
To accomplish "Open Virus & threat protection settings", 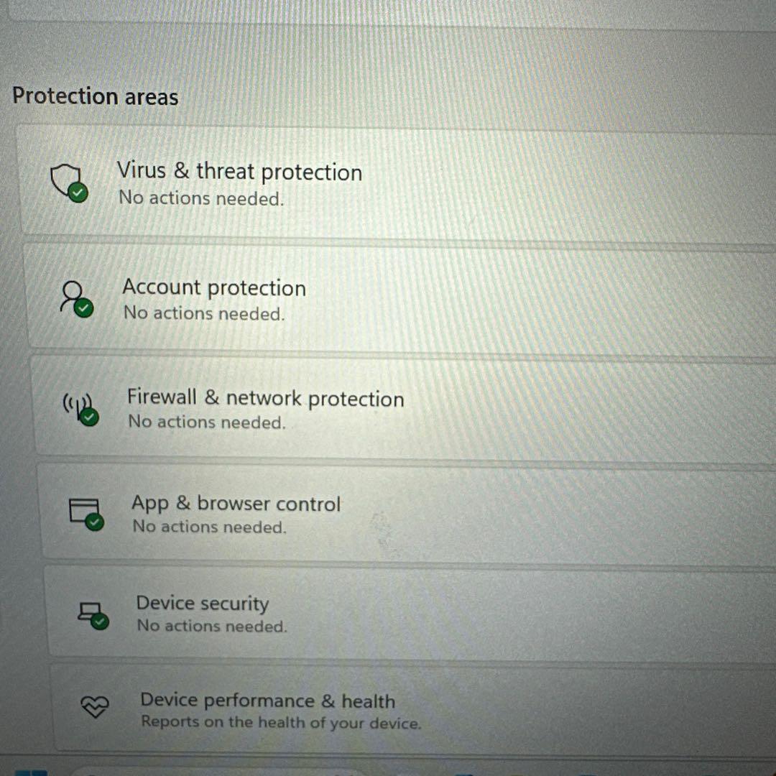I will coord(239,172).
